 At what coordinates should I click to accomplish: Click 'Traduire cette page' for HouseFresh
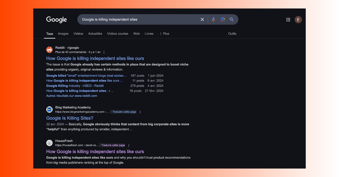click(x=113, y=145)
